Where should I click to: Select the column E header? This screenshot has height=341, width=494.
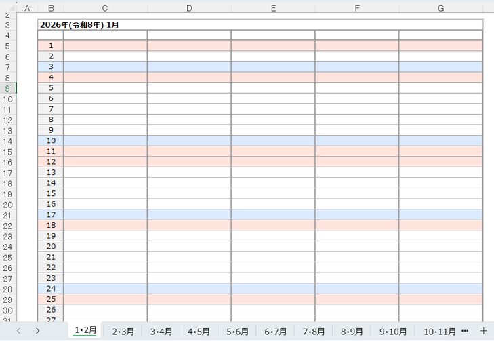[272, 8]
